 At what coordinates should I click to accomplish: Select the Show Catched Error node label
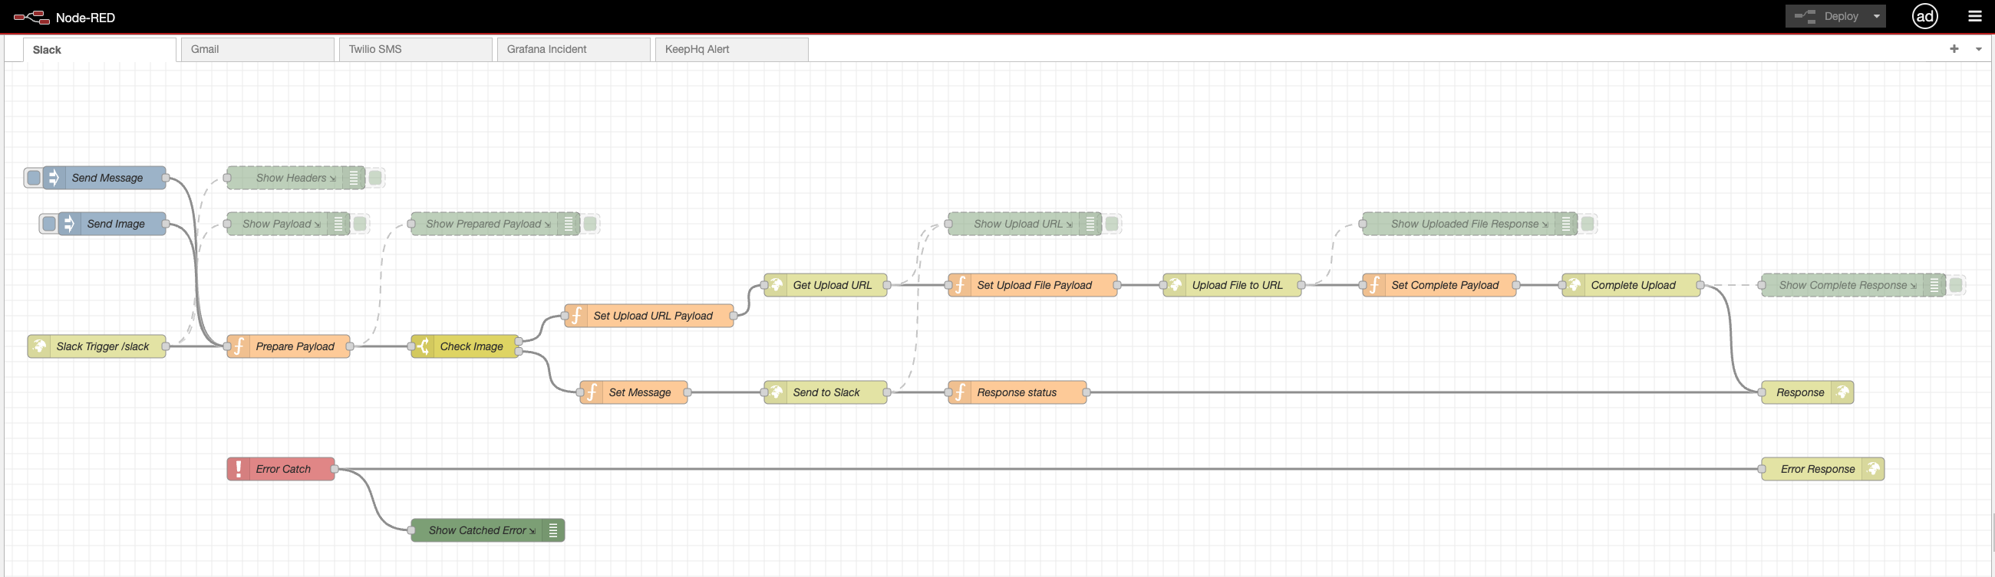[477, 529]
